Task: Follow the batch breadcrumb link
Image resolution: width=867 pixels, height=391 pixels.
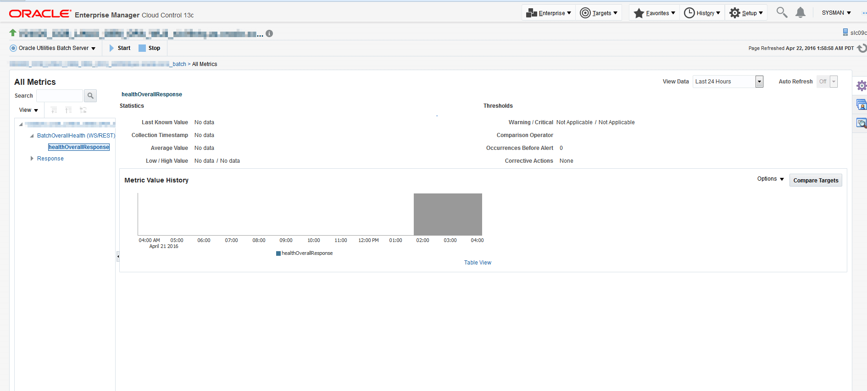Action: [x=179, y=64]
